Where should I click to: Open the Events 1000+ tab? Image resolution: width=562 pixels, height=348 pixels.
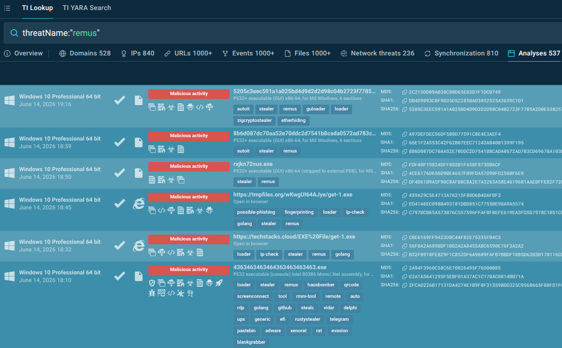tap(248, 54)
